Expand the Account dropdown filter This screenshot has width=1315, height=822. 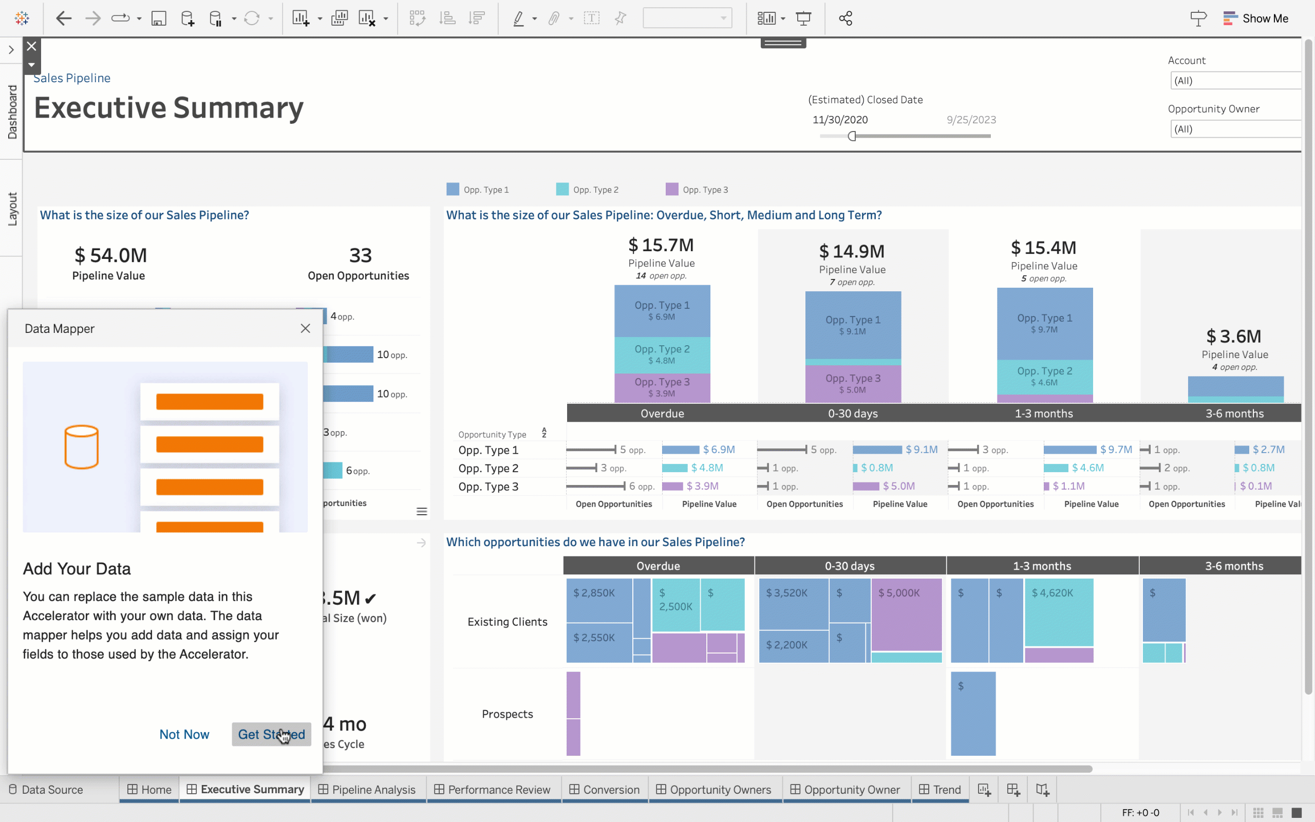point(1234,81)
